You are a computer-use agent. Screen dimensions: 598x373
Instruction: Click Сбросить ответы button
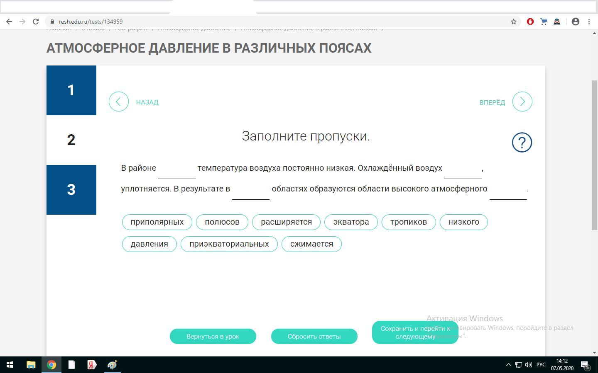(314, 336)
